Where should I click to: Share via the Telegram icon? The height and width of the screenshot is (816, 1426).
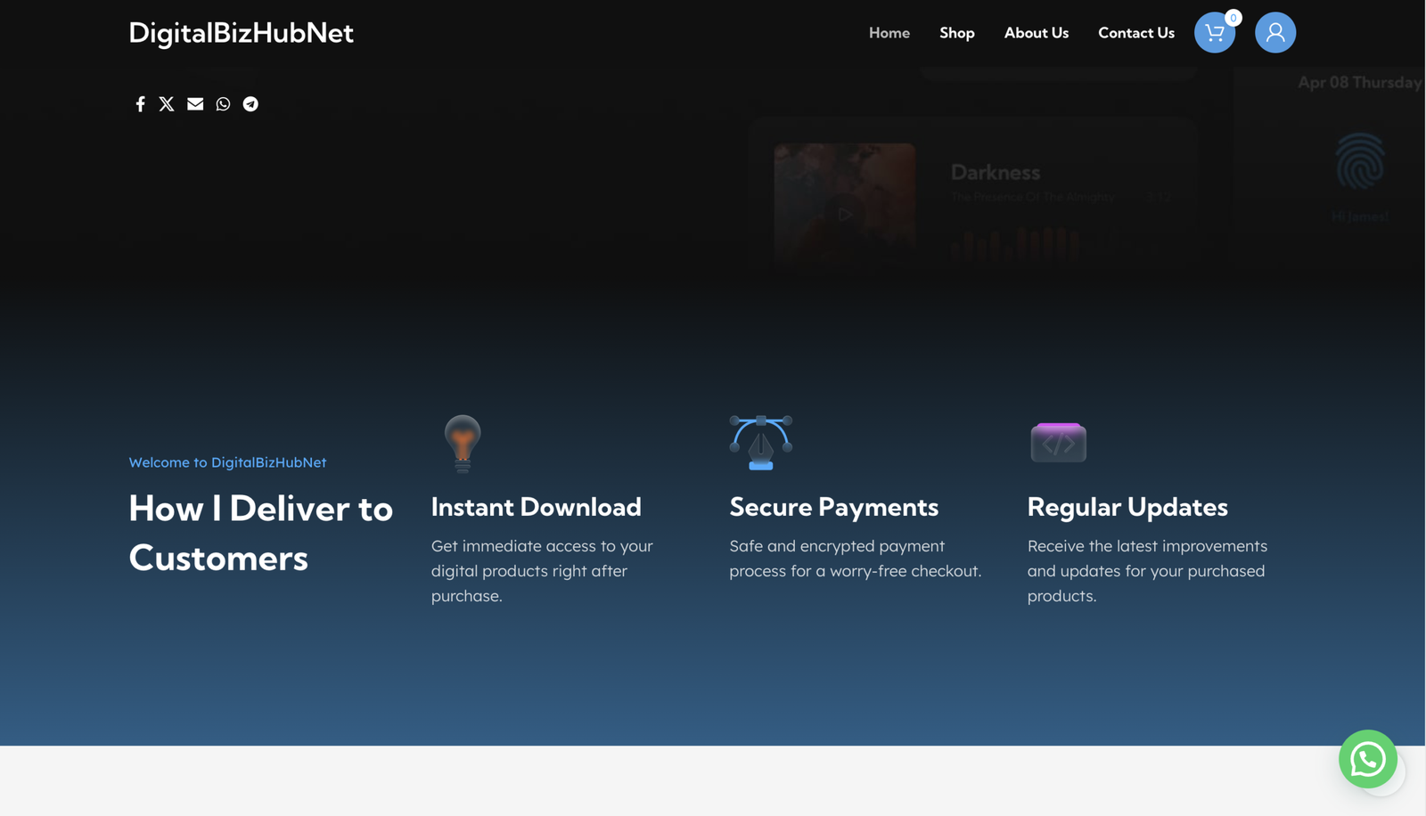click(250, 104)
